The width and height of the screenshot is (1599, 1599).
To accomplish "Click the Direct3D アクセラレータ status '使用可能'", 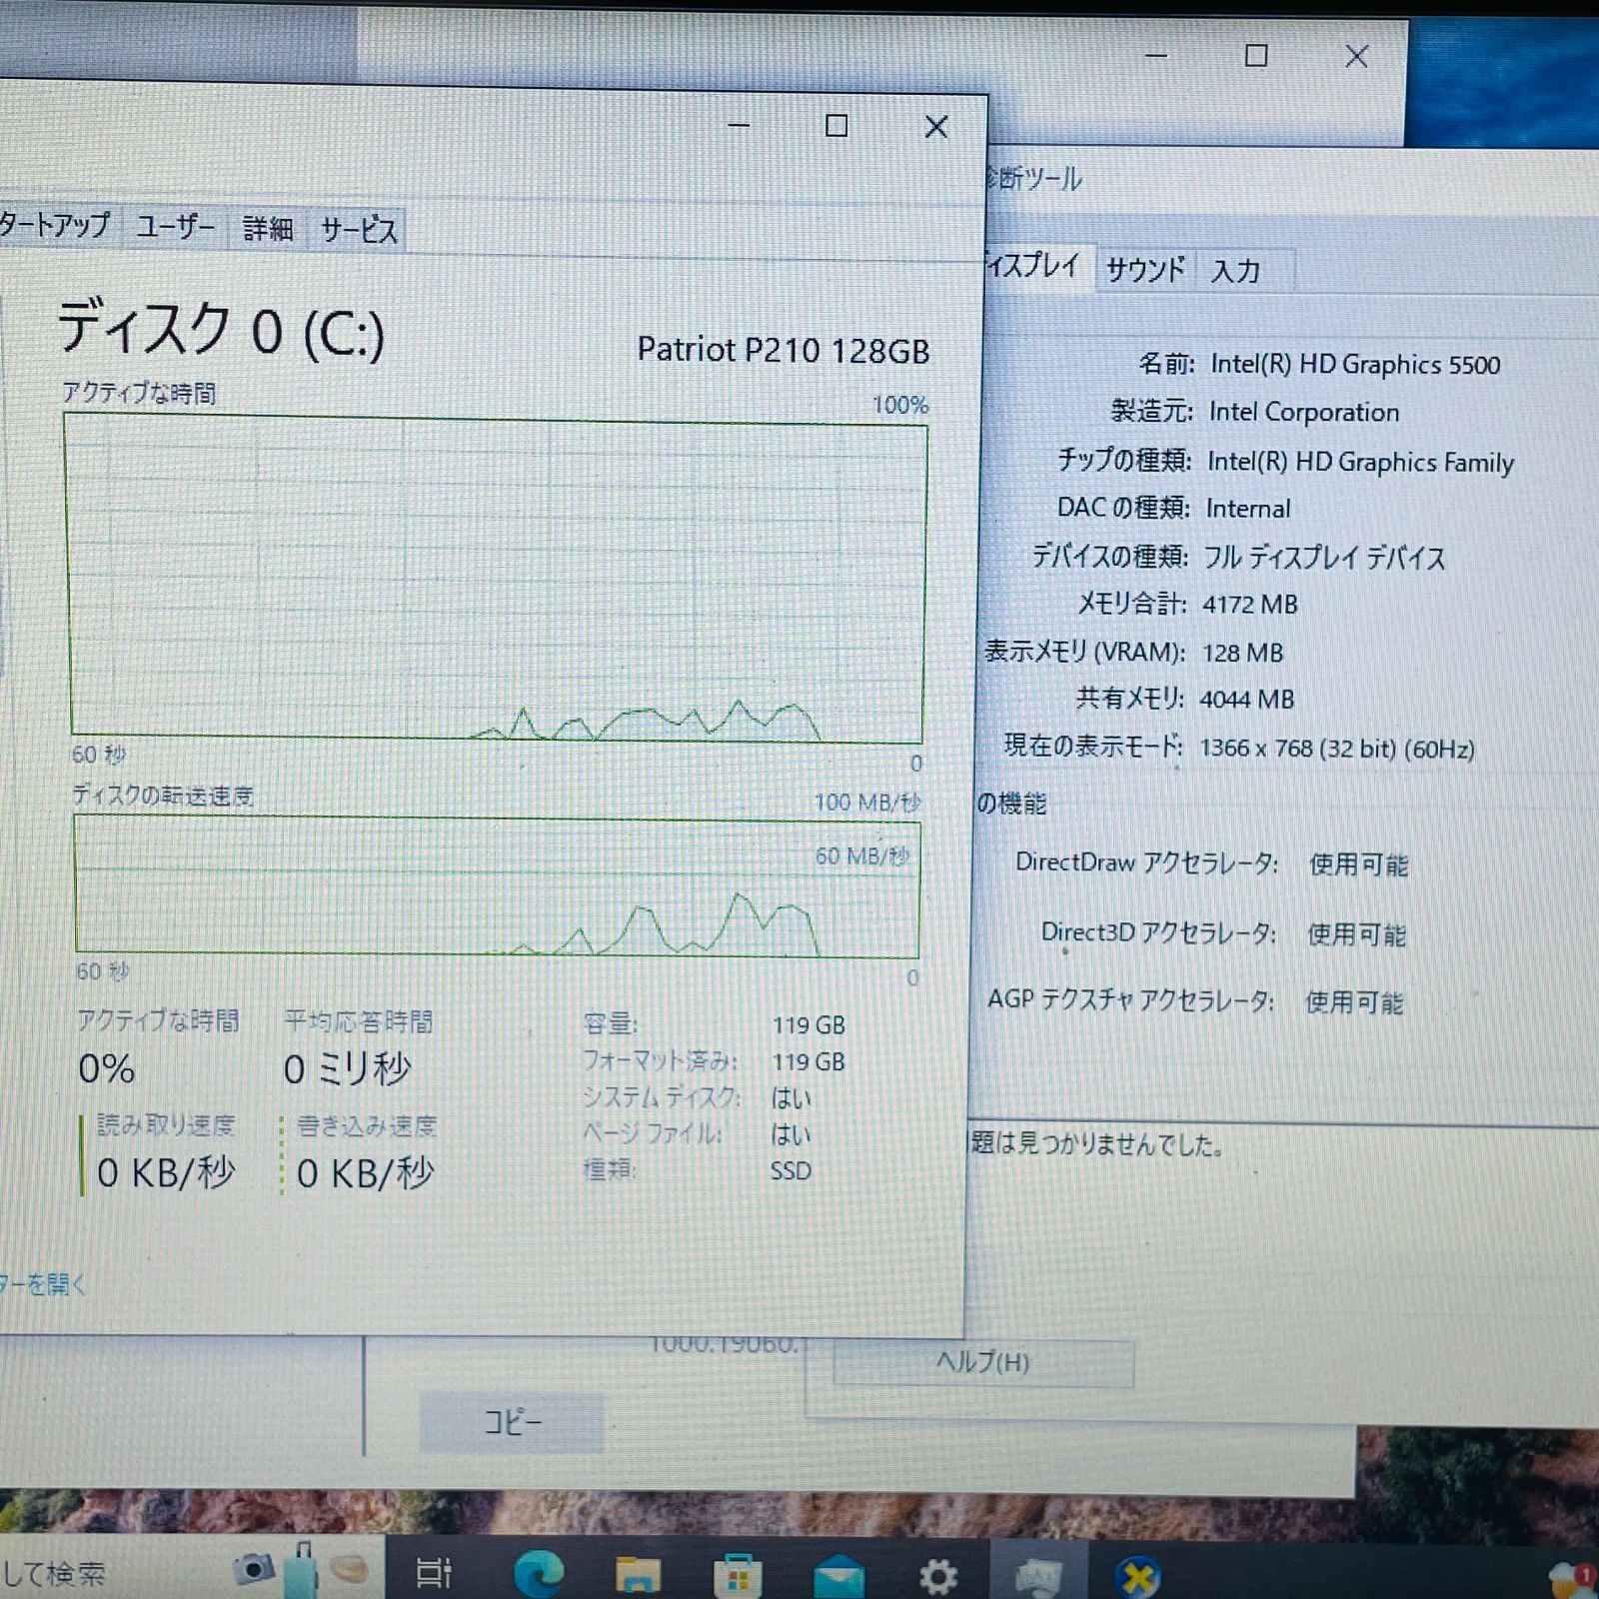I will pyautogui.click(x=1357, y=934).
